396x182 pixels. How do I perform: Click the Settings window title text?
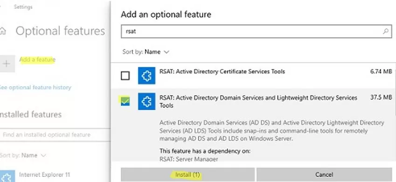point(23,7)
